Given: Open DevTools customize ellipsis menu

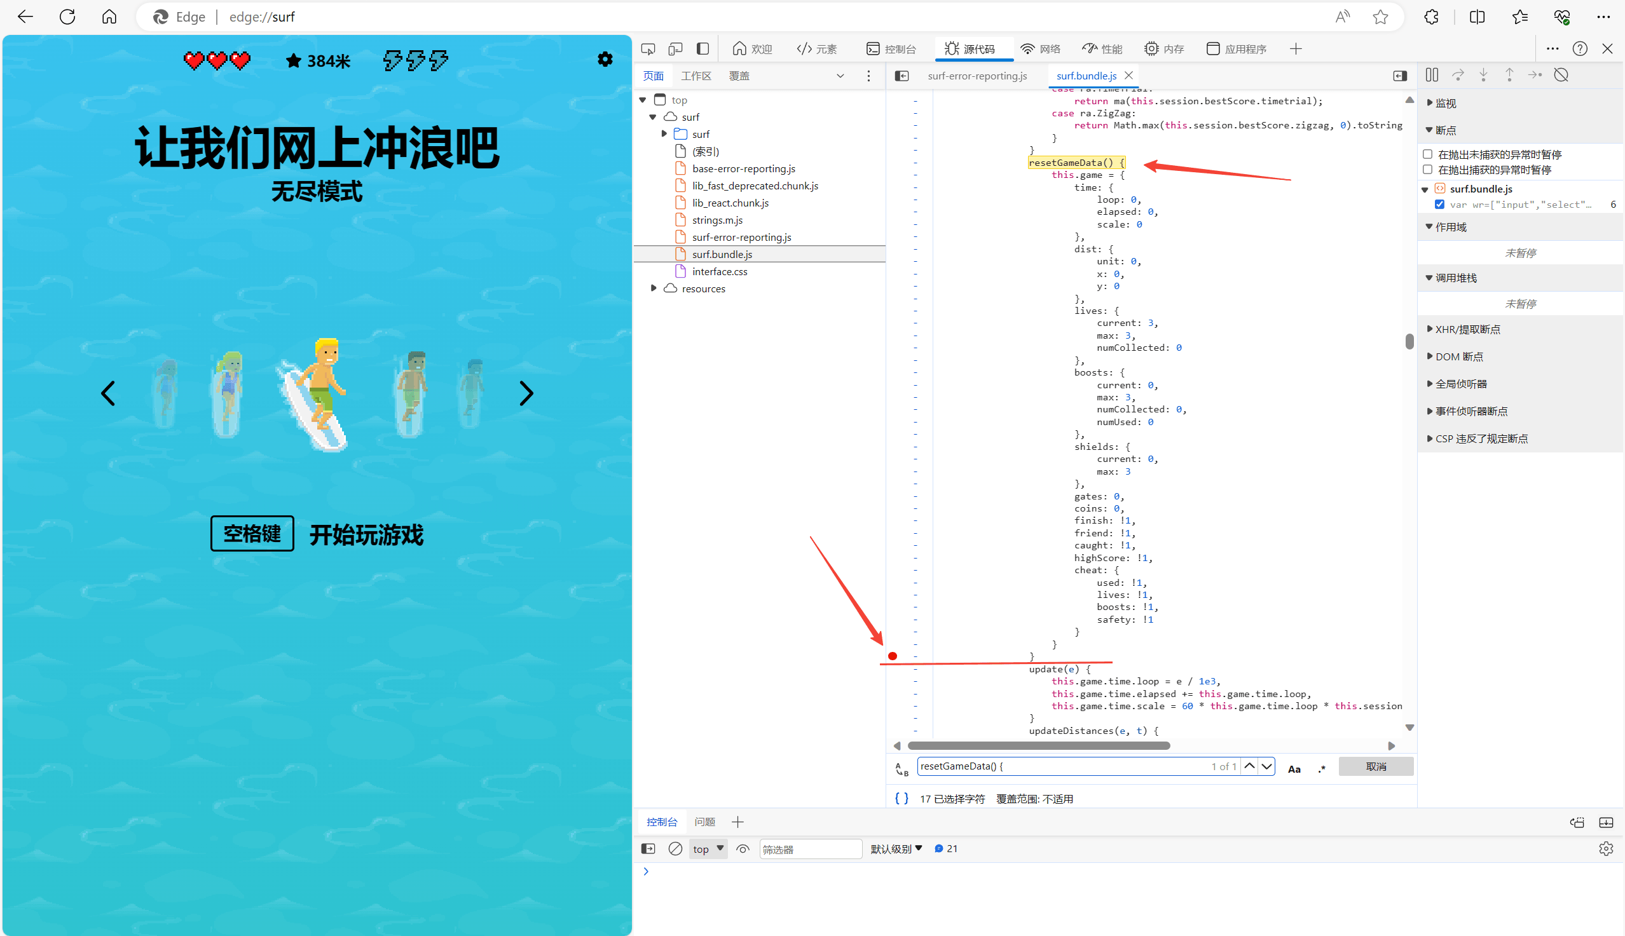Looking at the screenshot, I should pyautogui.click(x=1553, y=49).
